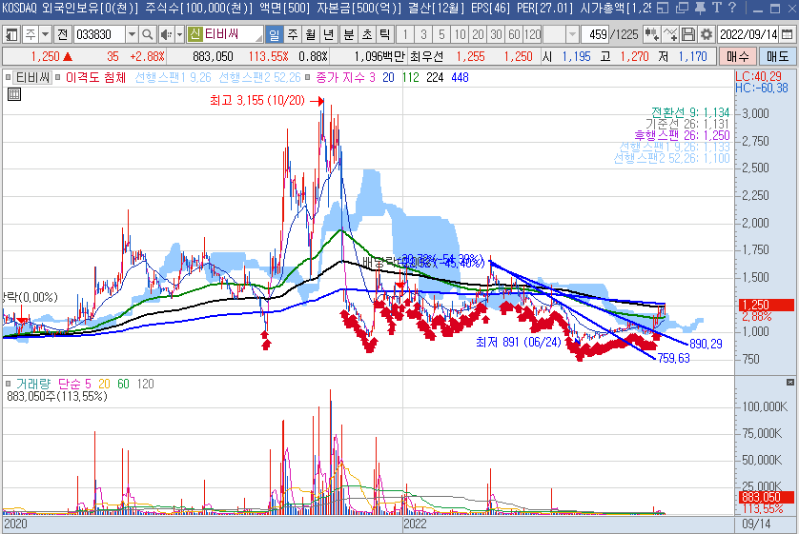Image resolution: width=799 pixels, height=534 pixels.
Task: Click the 티비씨 stock name box
Action: pyautogui.click(x=233, y=34)
